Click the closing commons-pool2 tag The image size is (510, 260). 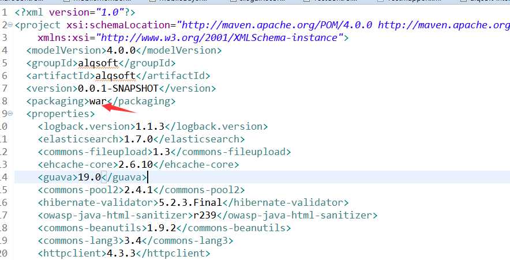pos(198,190)
